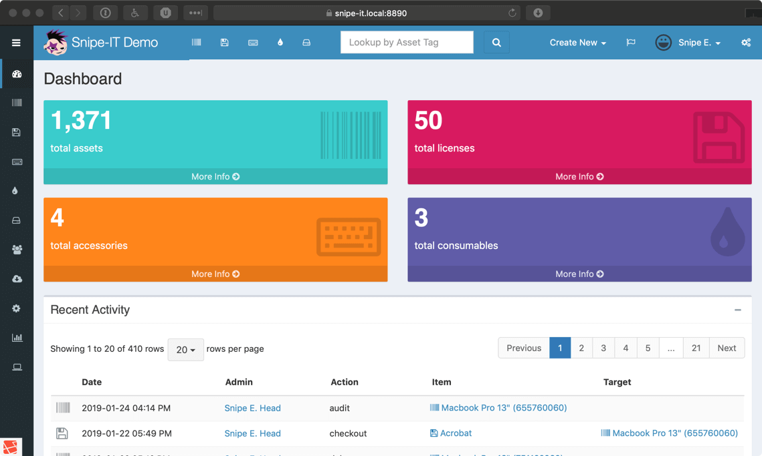Click More Info under total licenses
Viewport: 762px width, 456px height.
(579, 176)
